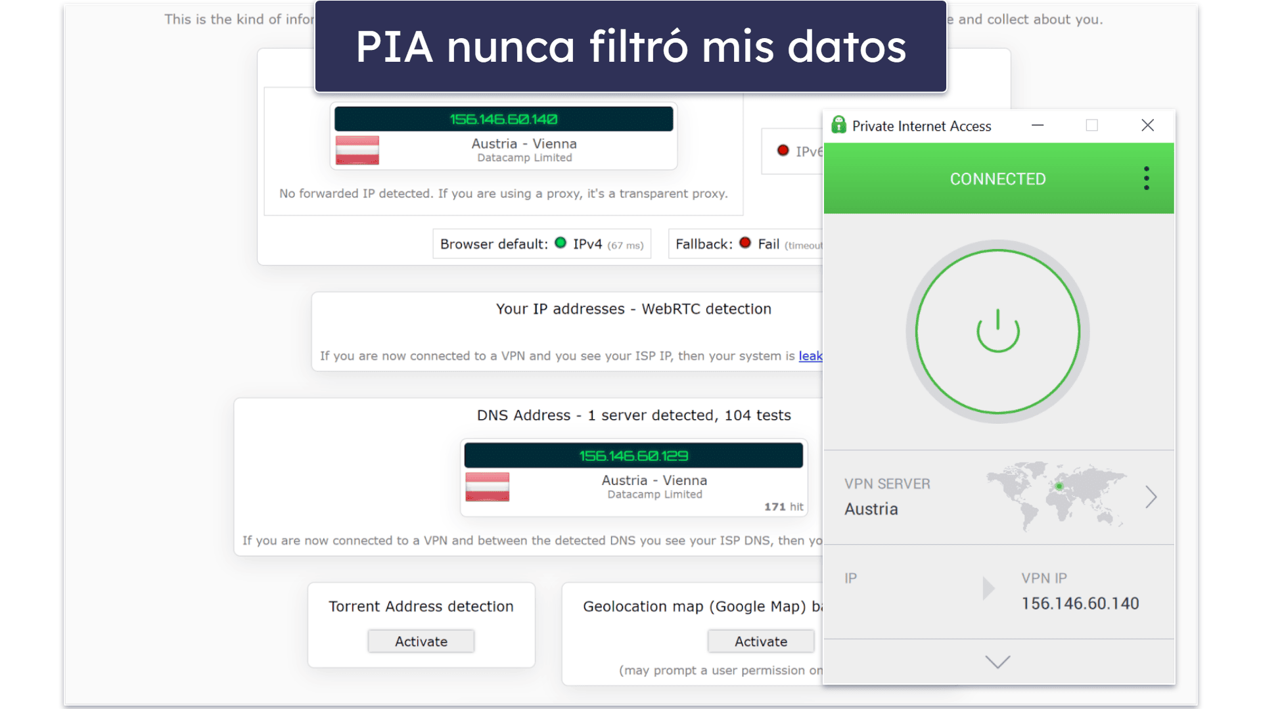Open the three-dot menu in PIA header

[x=1146, y=178]
